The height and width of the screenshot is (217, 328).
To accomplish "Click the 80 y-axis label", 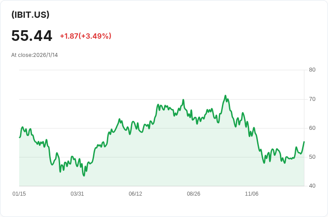I will (312, 70).
